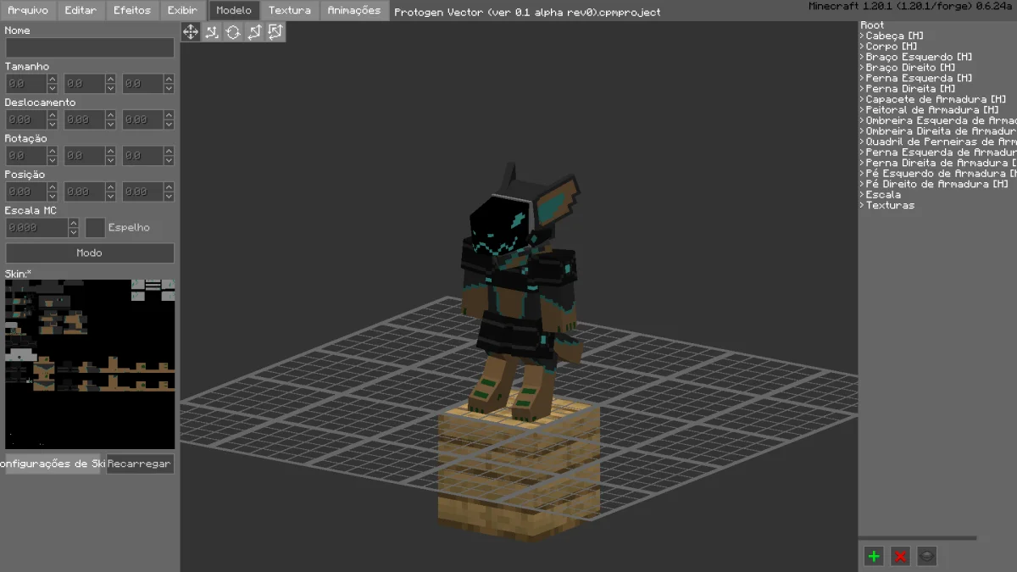Click the skin texture preview thumbnail
This screenshot has height=572, width=1017.
[90, 364]
